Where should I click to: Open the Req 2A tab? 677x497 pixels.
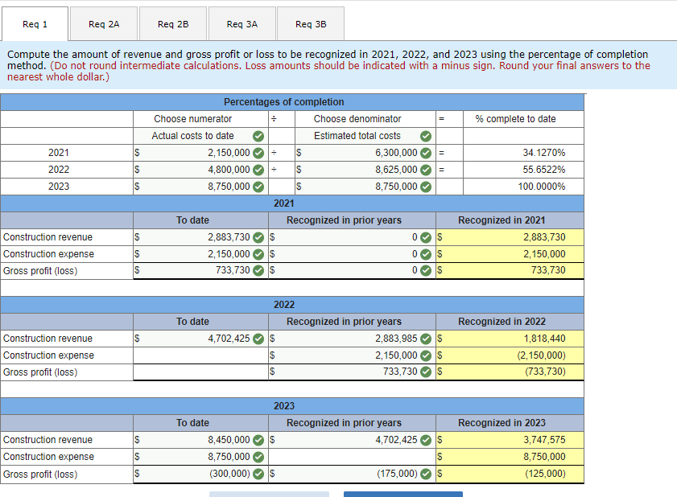point(104,24)
